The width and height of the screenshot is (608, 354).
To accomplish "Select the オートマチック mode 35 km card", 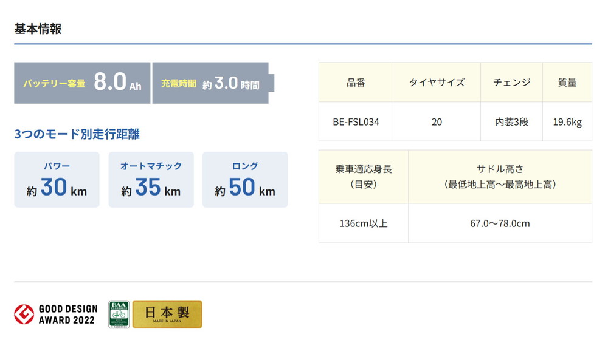I will [x=151, y=180].
